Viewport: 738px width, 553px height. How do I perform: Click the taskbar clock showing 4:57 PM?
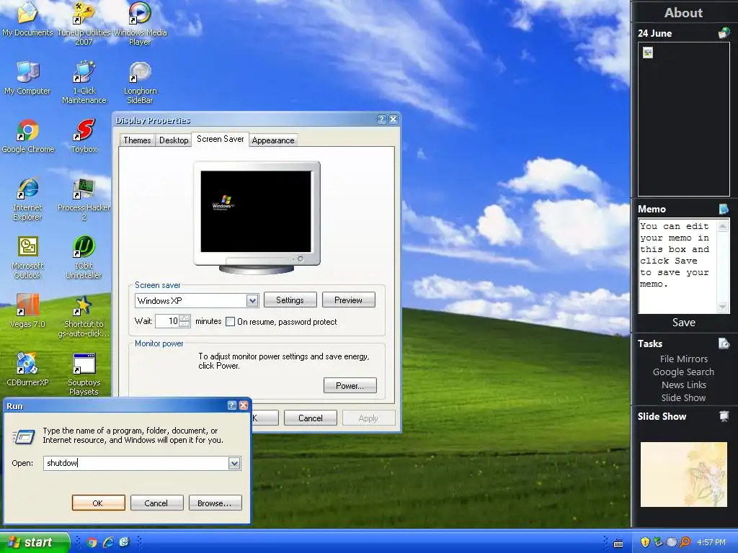pyautogui.click(x=711, y=542)
